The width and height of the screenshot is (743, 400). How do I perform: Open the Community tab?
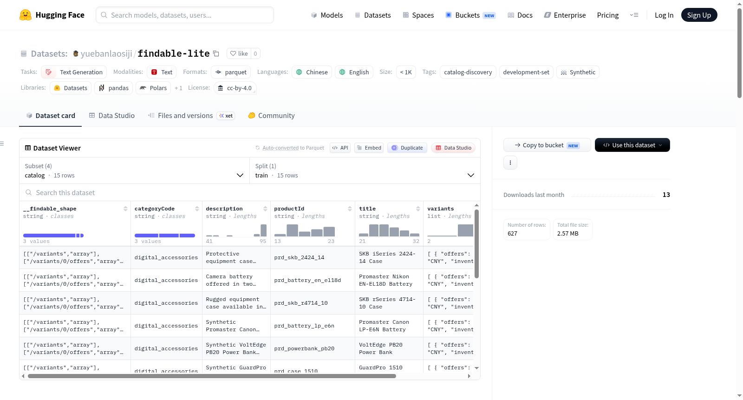(x=271, y=116)
